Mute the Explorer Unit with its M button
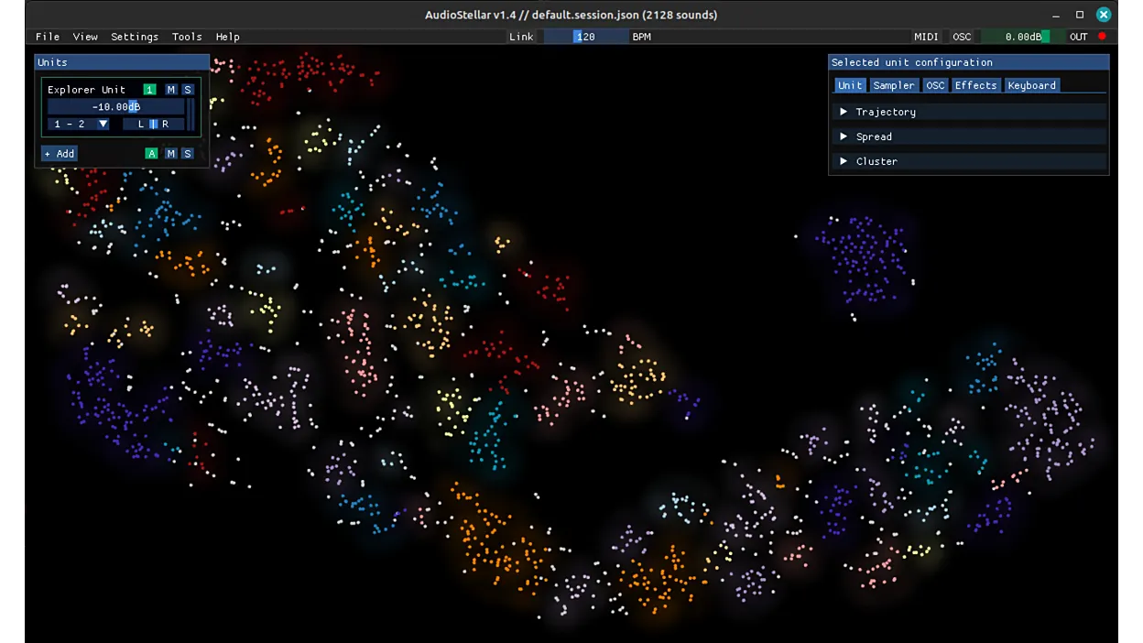Image resolution: width=1143 pixels, height=643 pixels. (171, 90)
